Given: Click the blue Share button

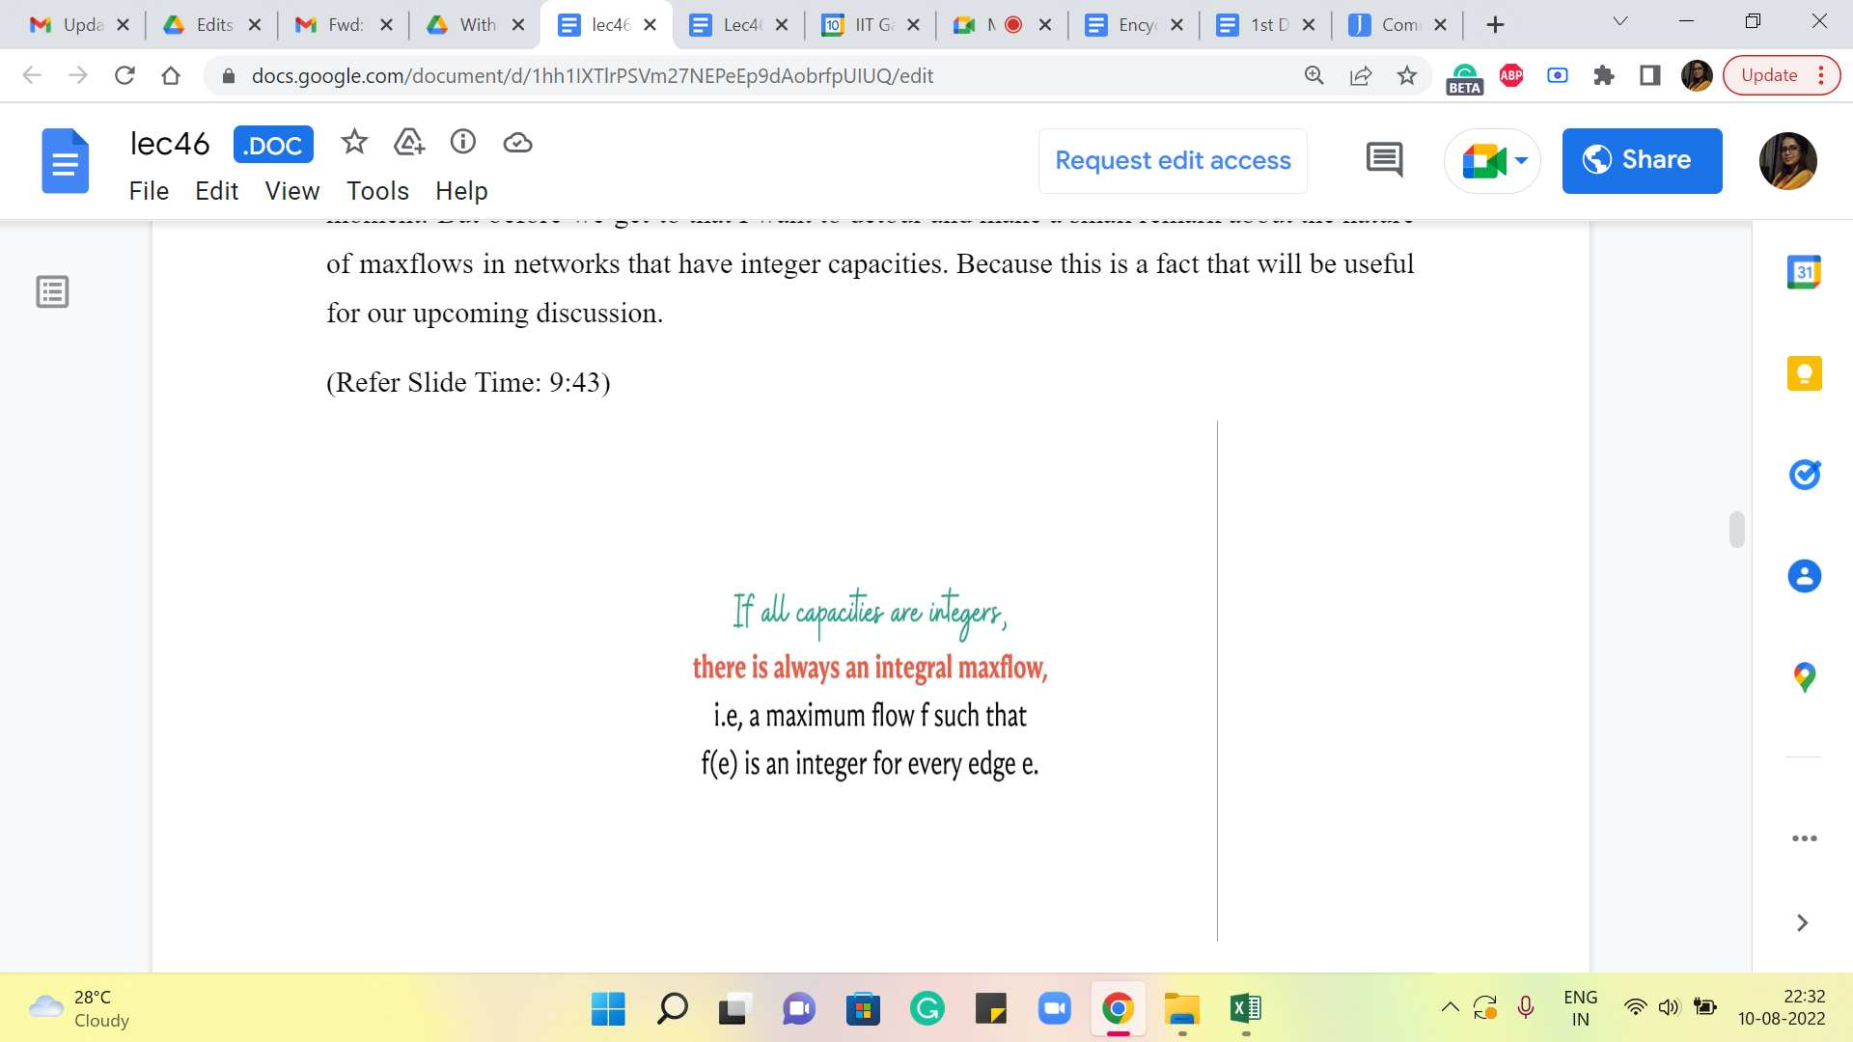Looking at the screenshot, I should pos(1641,160).
